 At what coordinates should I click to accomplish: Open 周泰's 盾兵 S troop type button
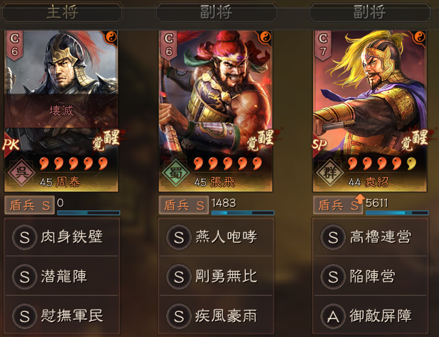[29, 205]
